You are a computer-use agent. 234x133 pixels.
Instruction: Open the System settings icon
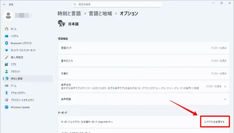point(6,36)
